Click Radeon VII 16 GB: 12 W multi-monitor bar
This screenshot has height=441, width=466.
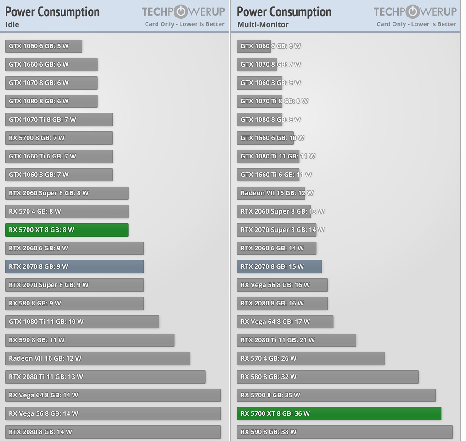(271, 193)
